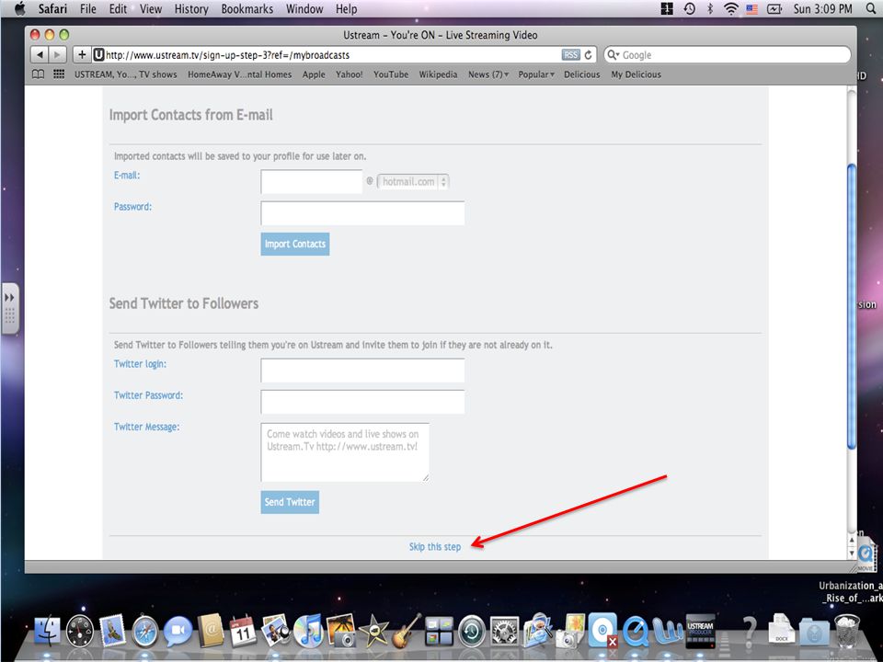This screenshot has height=662, width=883.
Task: Click the Skip this step link
Action: click(435, 546)
